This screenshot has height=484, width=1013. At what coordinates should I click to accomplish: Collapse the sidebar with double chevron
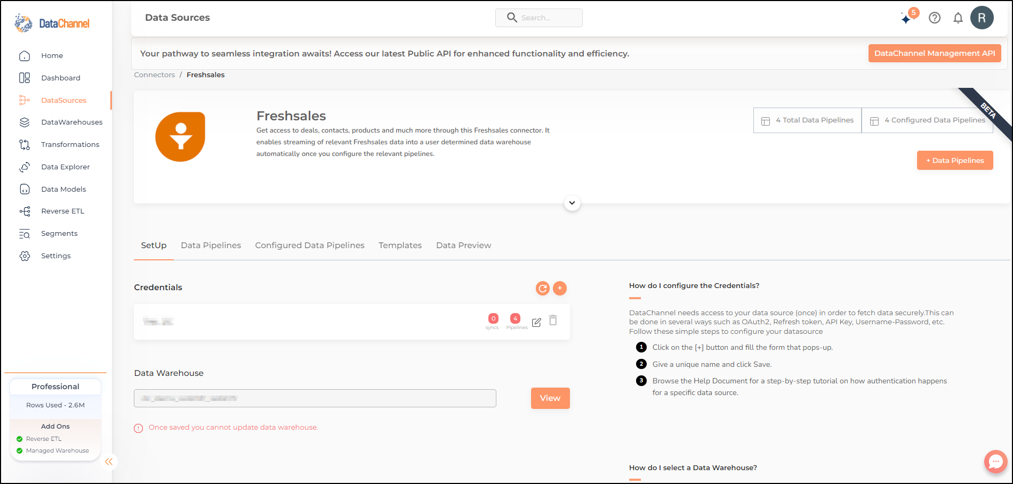coord(109,462)
